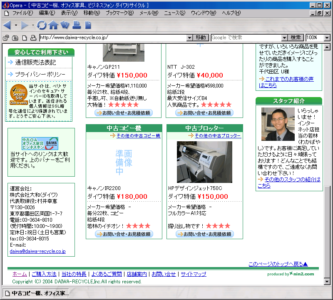The image size is (333, 300).
Task: Click the scrollbar up arrow
Action: coord(327,47)
